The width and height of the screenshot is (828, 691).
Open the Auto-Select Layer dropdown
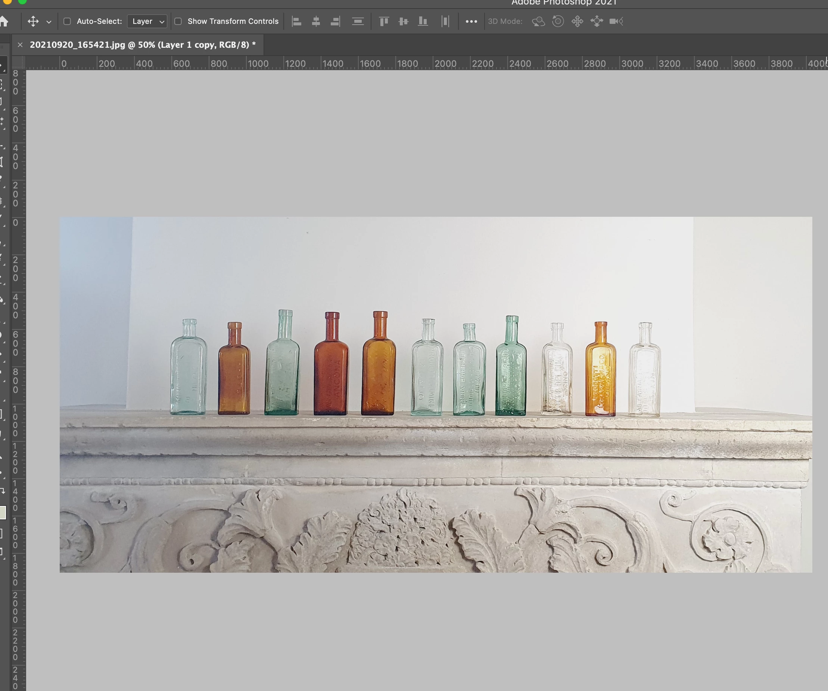(x=148, y=21)
